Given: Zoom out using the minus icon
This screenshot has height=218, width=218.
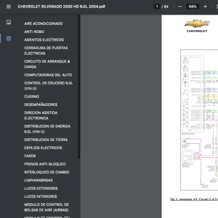Looking at the screenshot, I should 180,7.
